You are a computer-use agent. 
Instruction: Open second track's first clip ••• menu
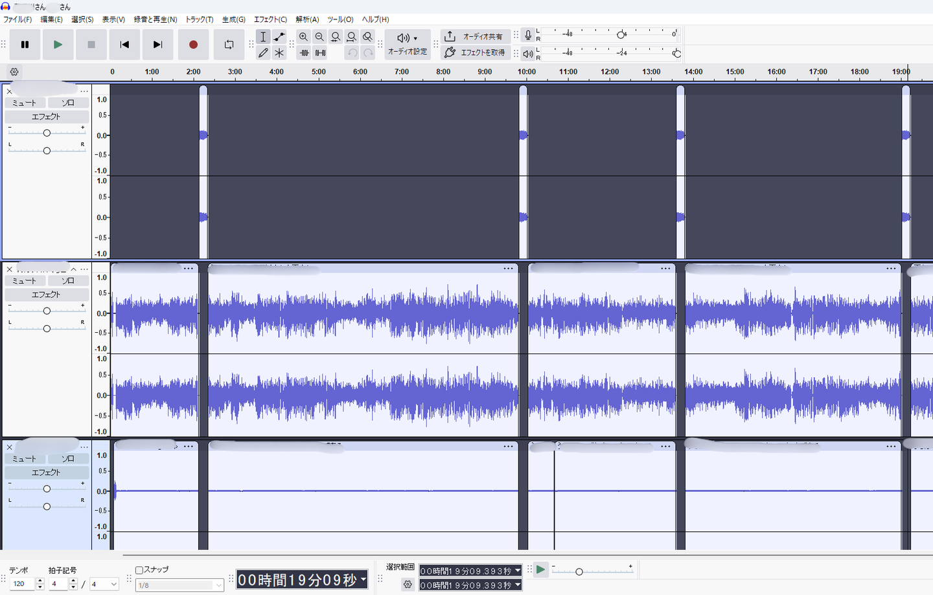(189, 269)
